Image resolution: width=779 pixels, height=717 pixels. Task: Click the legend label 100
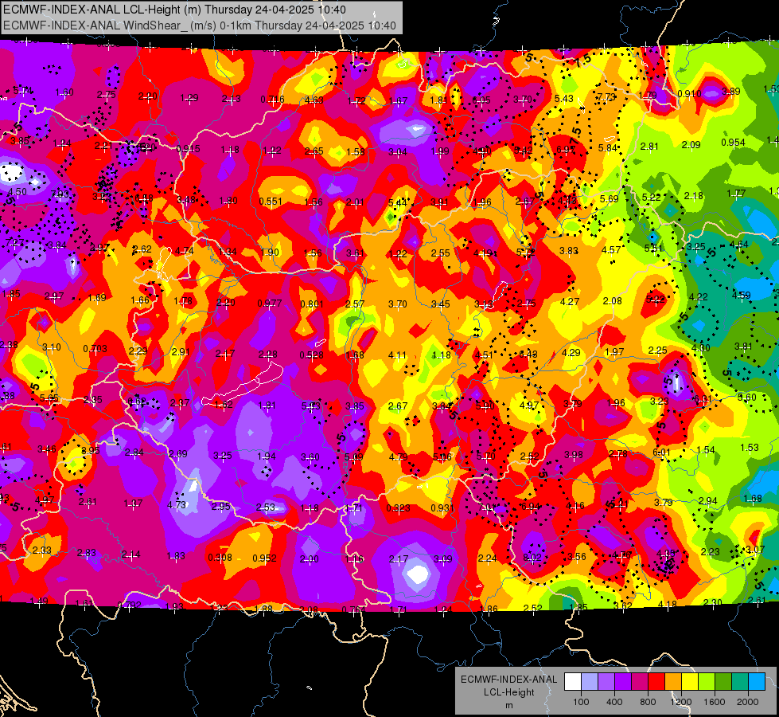(581, 702)
